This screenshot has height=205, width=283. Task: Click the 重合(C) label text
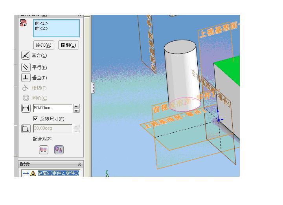coord(39,55)
